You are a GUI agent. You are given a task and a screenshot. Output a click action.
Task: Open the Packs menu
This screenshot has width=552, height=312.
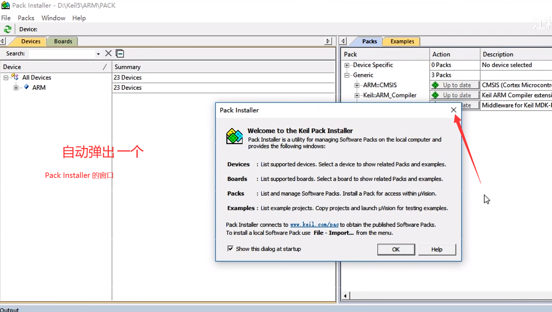(x=26, y=18)
